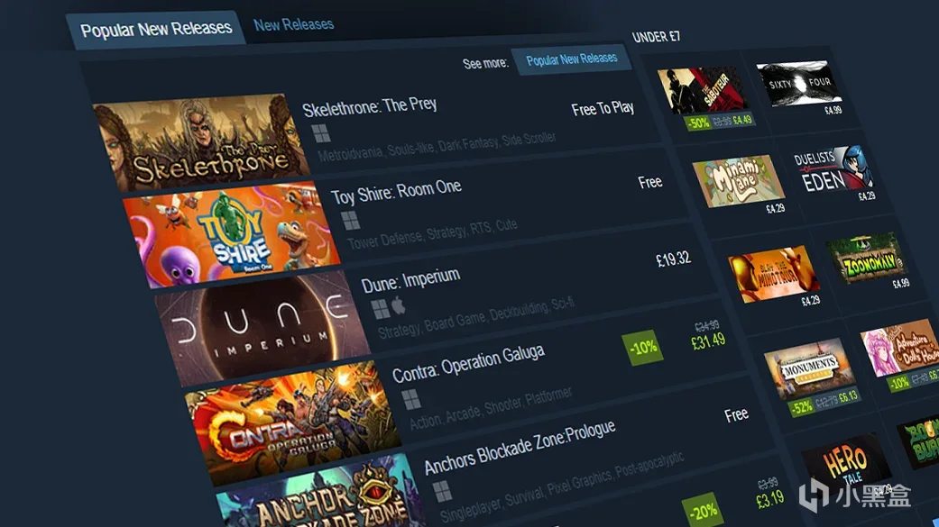This screenshot has height=527, width=939.
Task: Select Contra: Operation Galuga -10% discount badge
Action: tap(643, 347)
